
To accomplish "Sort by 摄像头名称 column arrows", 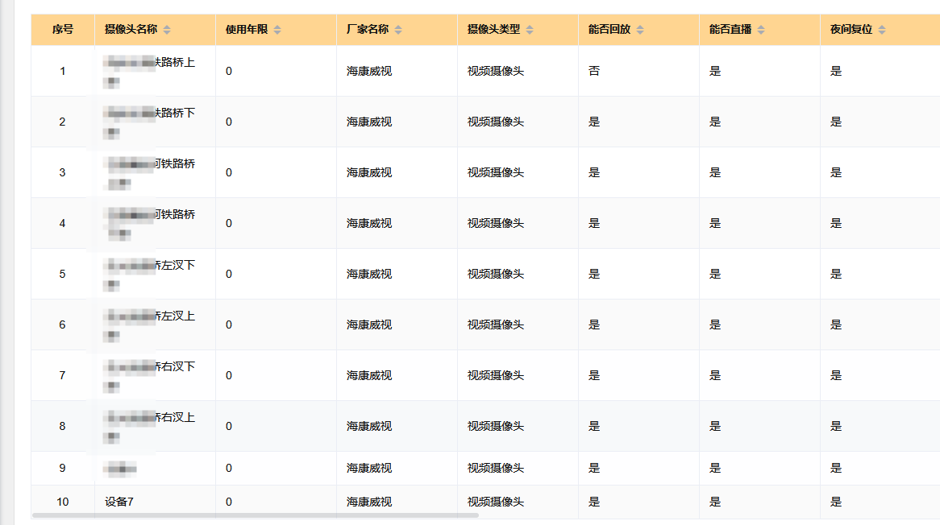I will (167, 30).
